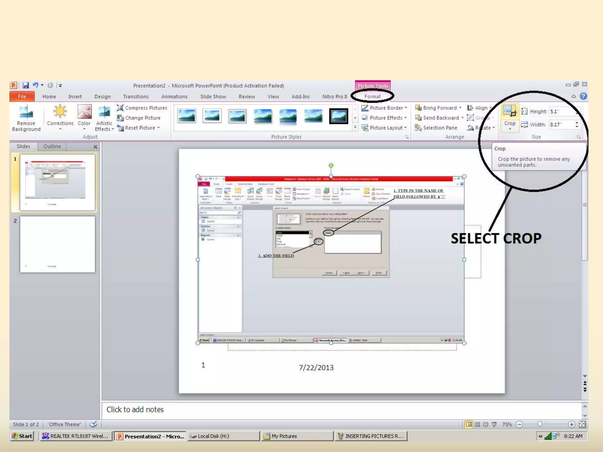Open the Format tab
The width and height of the screenshot is (603, 452).
pyautogui.click(x=372, y=97)
